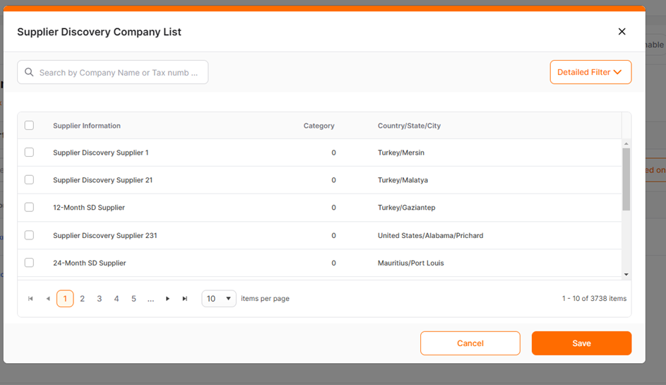Click the Supplier Discovery Supplier 21 name
This screenshot has height=385, width=666.
pyautogui.click(x=103, y=180)
